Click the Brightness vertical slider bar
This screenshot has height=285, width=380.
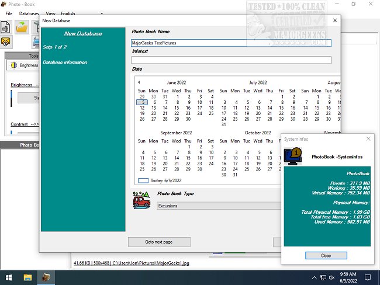coord(11,98)
